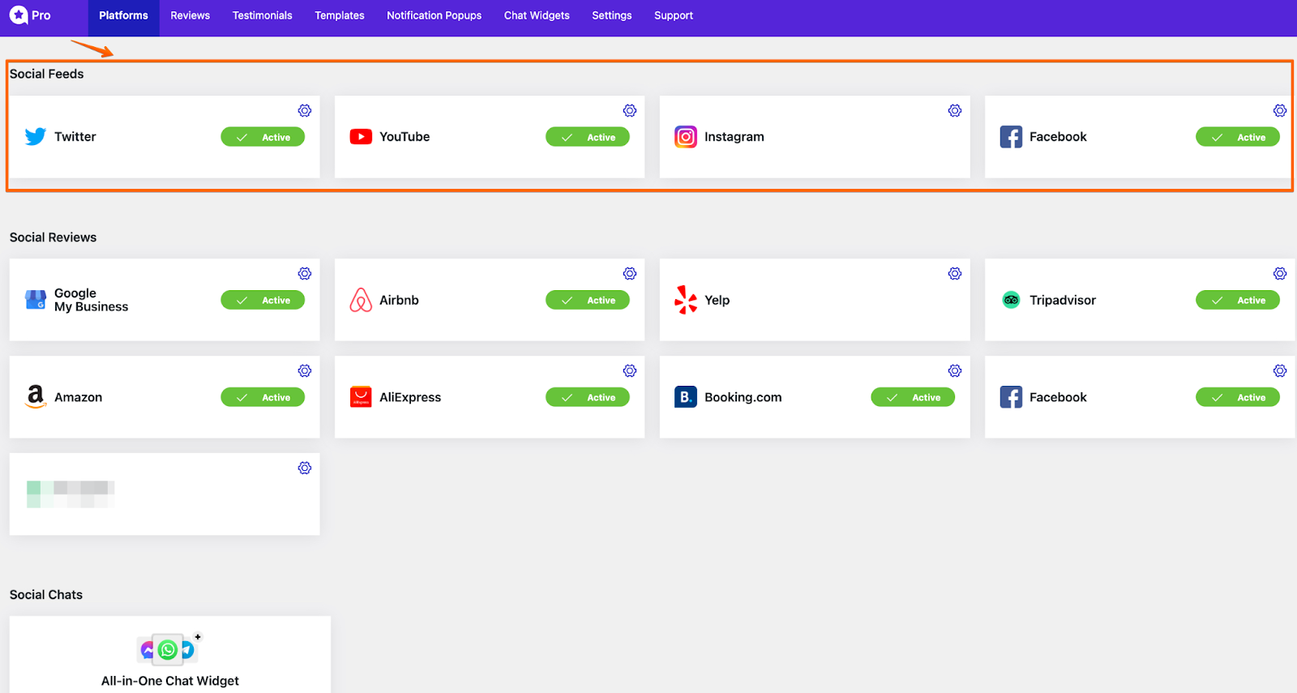Click the Google My Business name text
This screenshot has width=1297, height=693.
tap(92, 300)
